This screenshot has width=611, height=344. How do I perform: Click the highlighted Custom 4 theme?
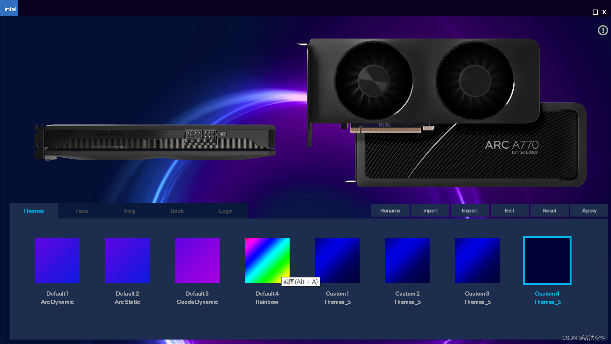coord(547,260)
